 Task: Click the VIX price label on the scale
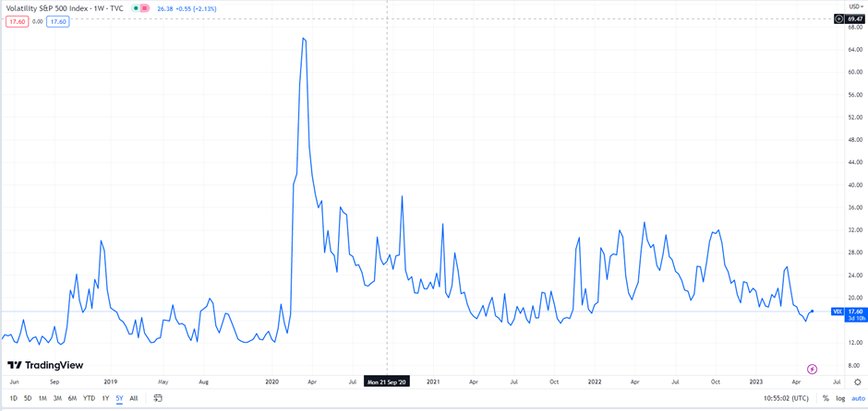point(837,311)
